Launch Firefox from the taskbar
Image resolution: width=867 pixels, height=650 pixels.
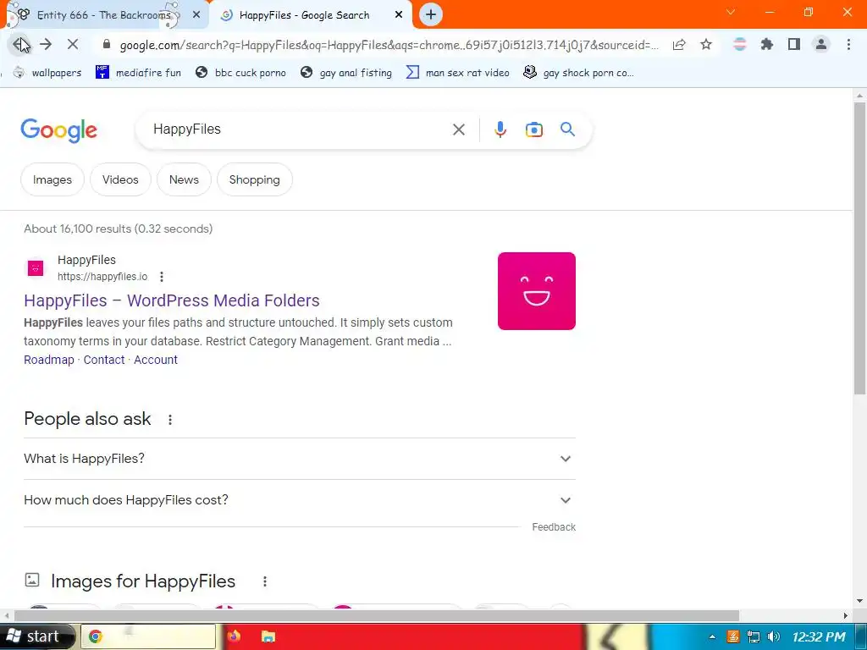(x=234, y=636)
